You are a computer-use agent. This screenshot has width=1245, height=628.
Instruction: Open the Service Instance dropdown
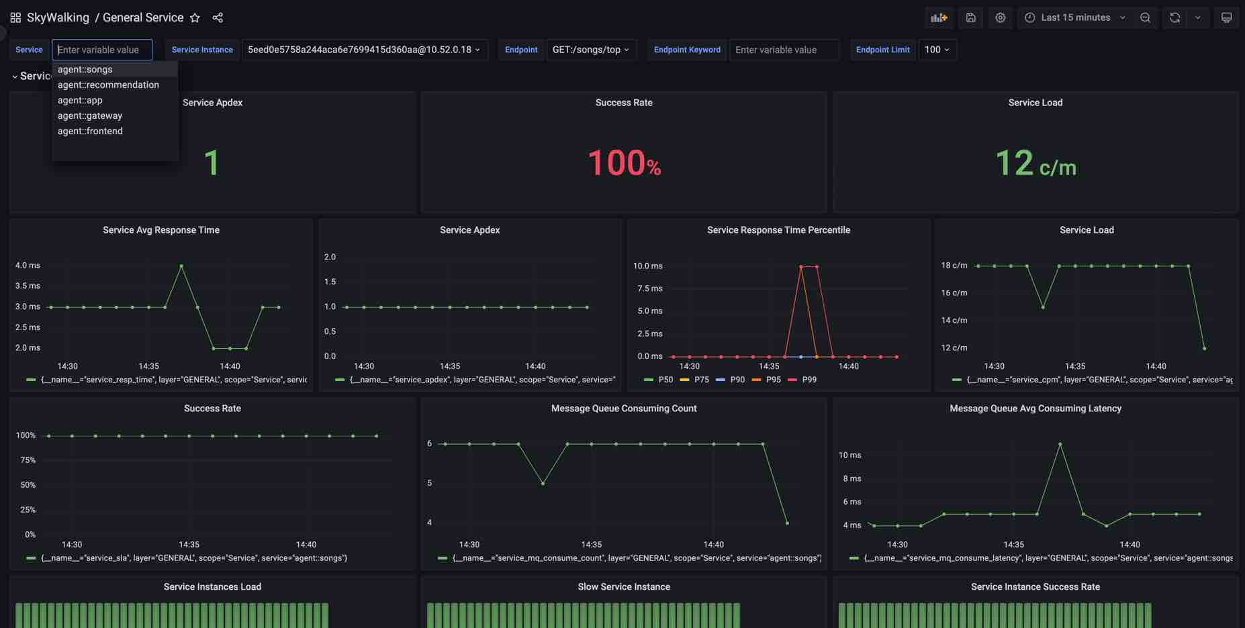coord(363,49)
